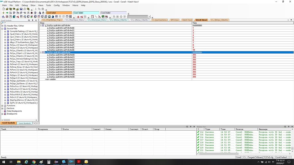The width and height of the screenshot is (294, 165).
Task: Click the New file toolbar icon
Action: 3,9
